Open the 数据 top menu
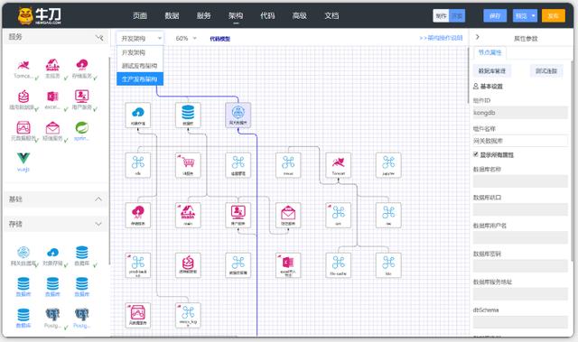This screenshot has width=578, height=342. (172, 16)
